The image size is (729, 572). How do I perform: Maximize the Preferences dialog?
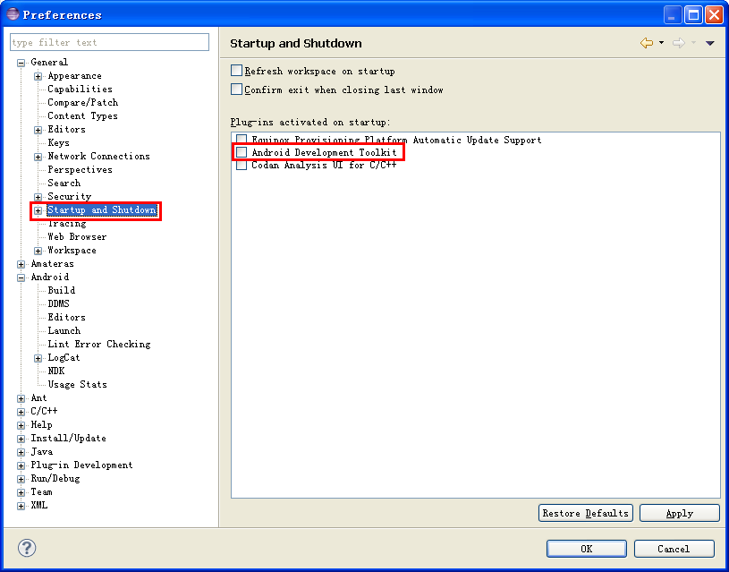693,15
